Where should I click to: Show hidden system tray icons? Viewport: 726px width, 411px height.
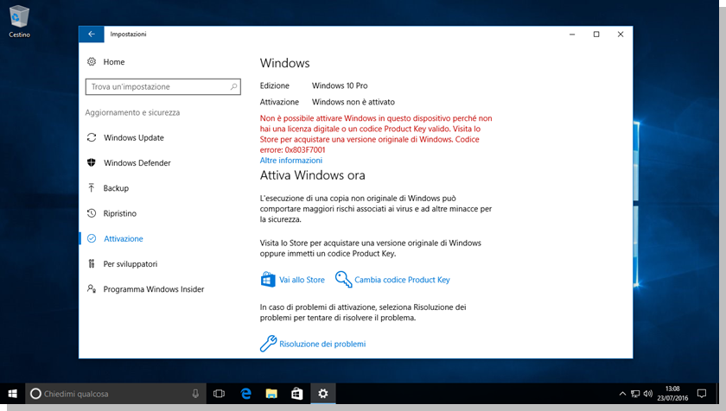click(x=622, y=394)
